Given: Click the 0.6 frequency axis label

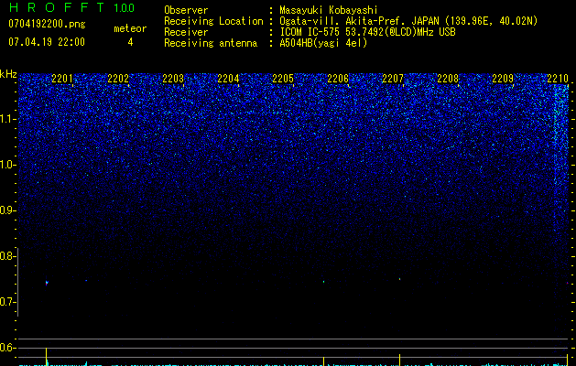Looking at the screenshot, I should pyautogui.click(x=7, y=348).
